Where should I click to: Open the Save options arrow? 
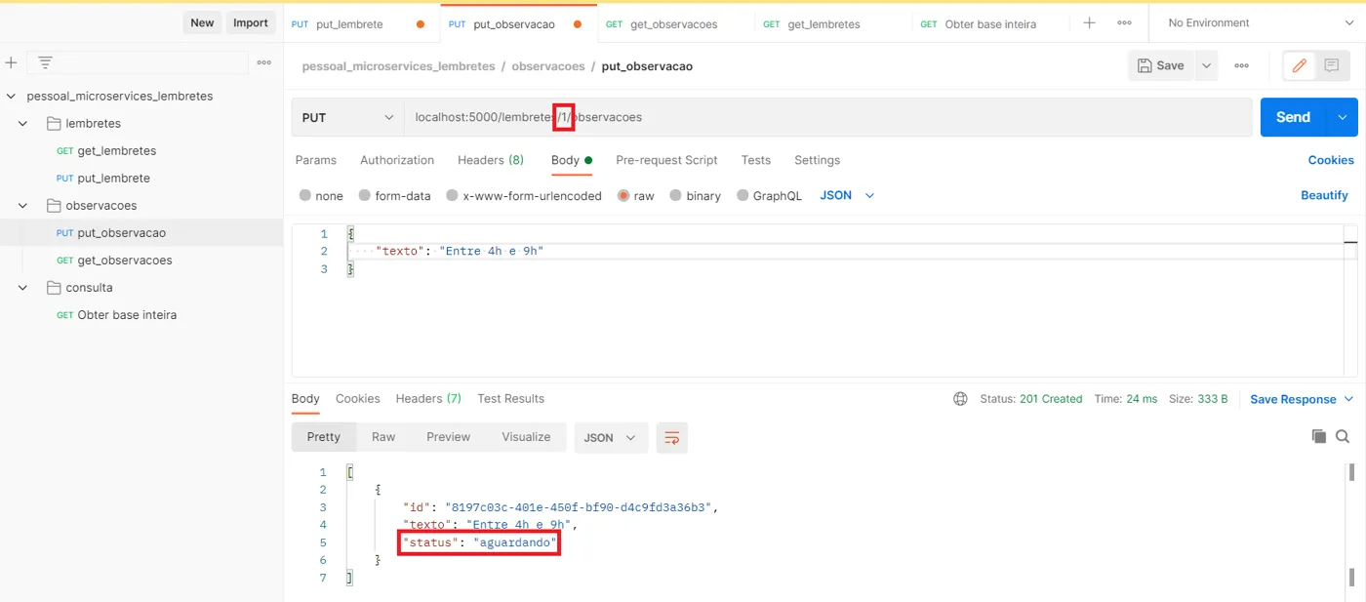click(x=1207, y=65)
